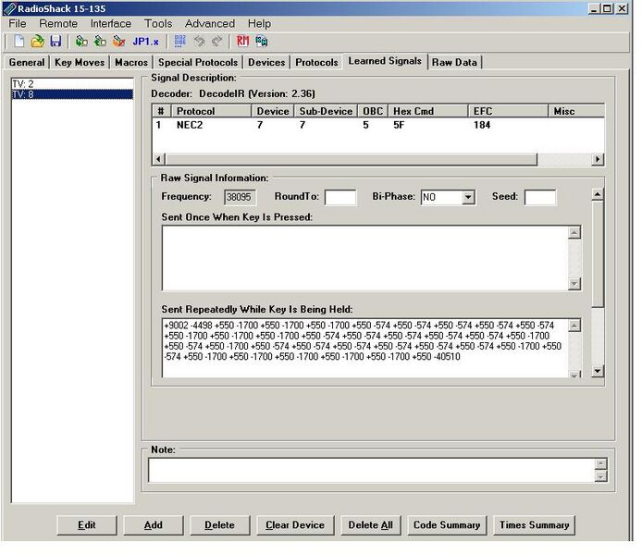
Task: Click the Frequency field showing 38095
Action: (x=240, y=197)
